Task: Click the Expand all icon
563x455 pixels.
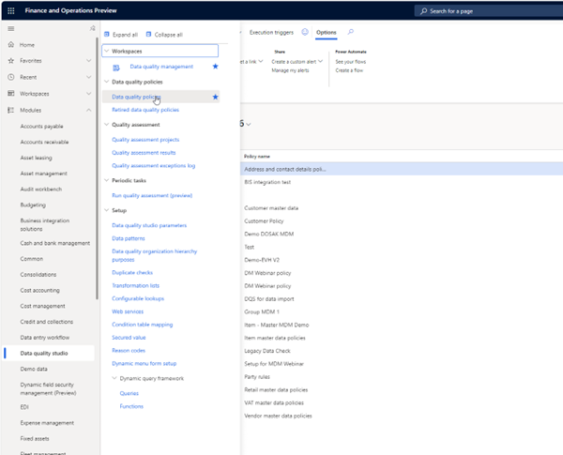Action: tap(107, 35)
